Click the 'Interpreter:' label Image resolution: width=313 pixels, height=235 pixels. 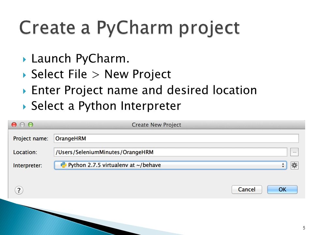coord(27,165)
